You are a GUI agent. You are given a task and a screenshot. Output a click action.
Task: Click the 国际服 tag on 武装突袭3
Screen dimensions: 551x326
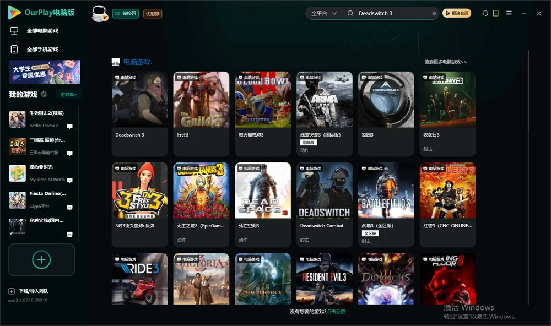[309, 143]
